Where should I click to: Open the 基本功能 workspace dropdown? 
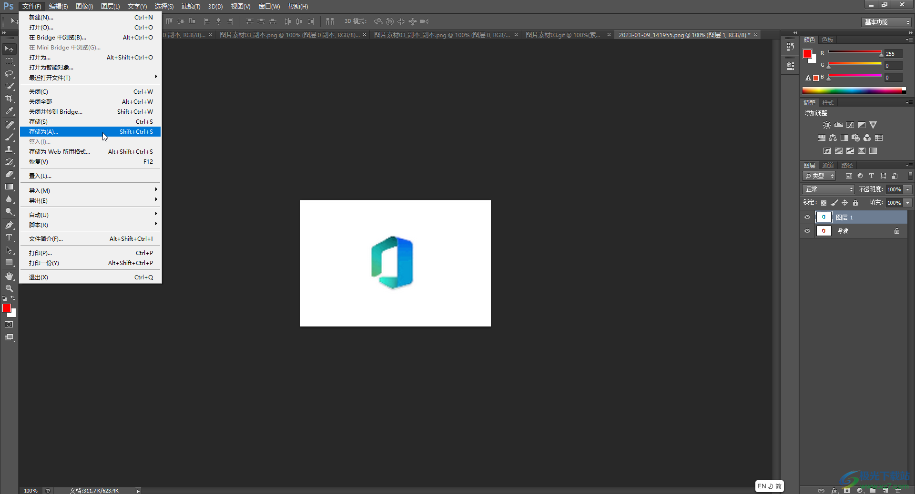click(886, 22)
